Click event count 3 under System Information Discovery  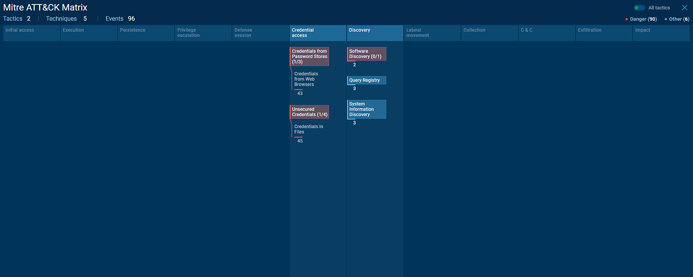354,123
